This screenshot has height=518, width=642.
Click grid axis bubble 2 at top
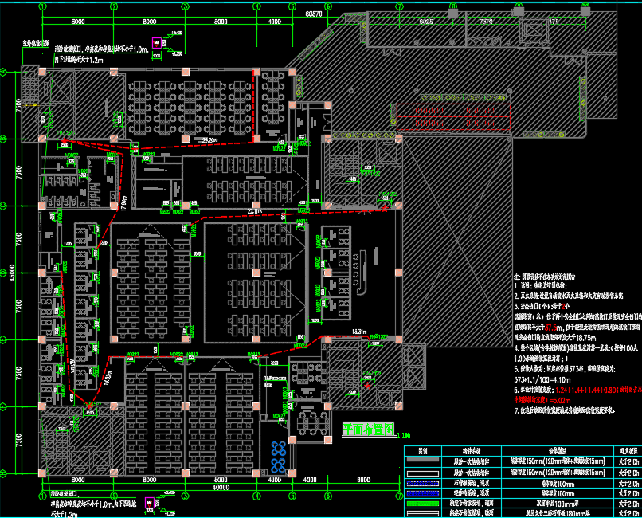click(114, 6)
